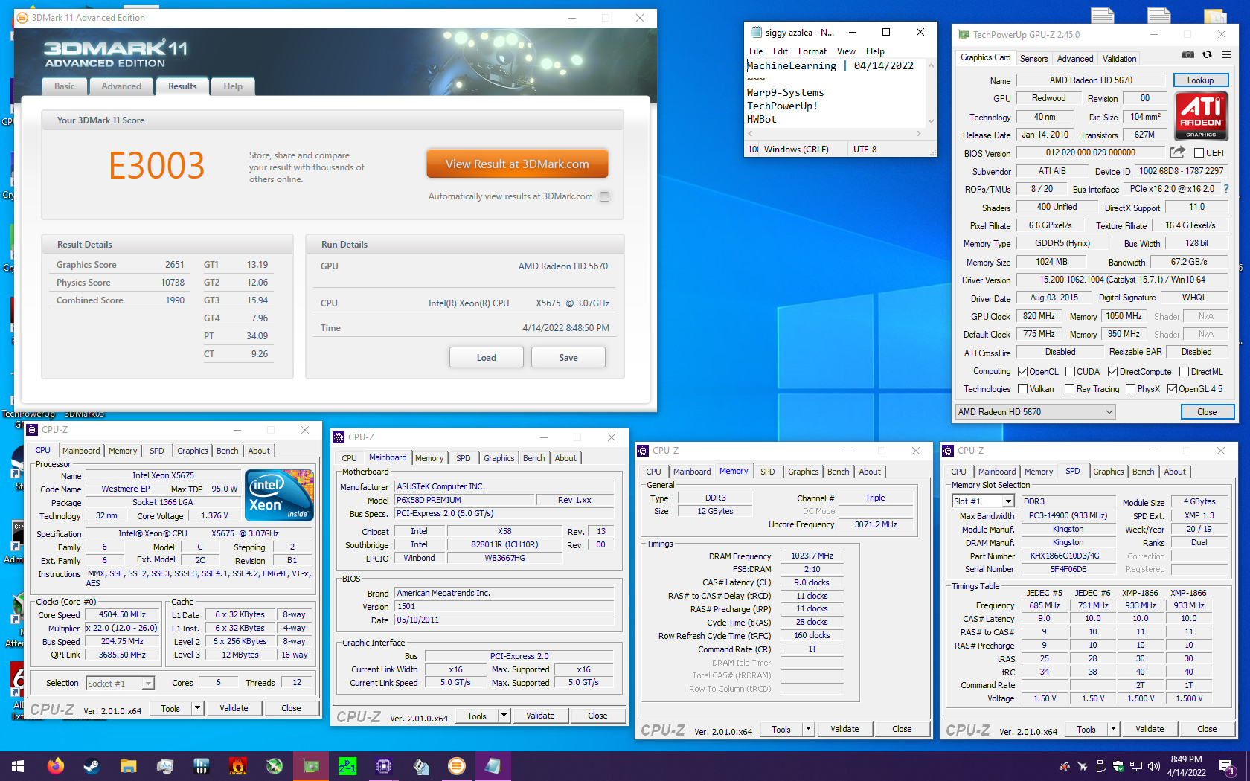Toggle the Ray Tracing checkbox
Viewport: 1250px width, 781px height.
(1069, 389)
